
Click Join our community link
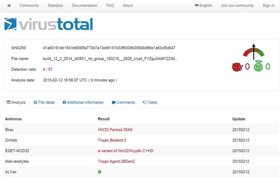(237, 6)
